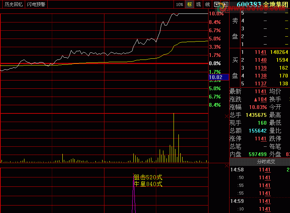Click the 线 toolbar button
The width and height of the screenshot is (290, 213).
click(x=207, y=4)
